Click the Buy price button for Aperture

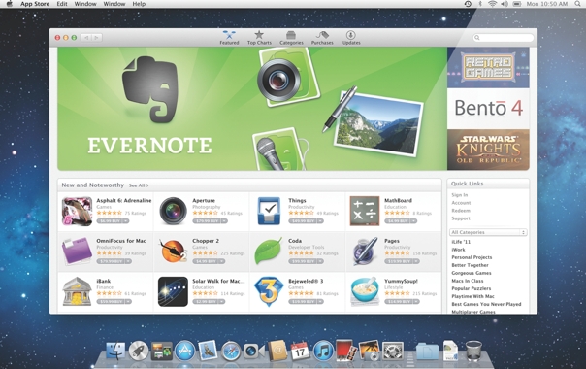[207, 221]
